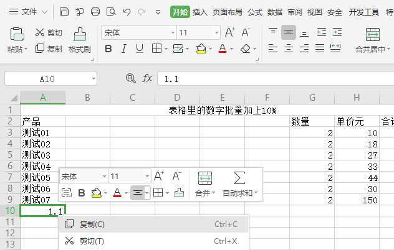Toggle Italic in the ribbon
Screen dimensions: 394x250
(123, 49)
